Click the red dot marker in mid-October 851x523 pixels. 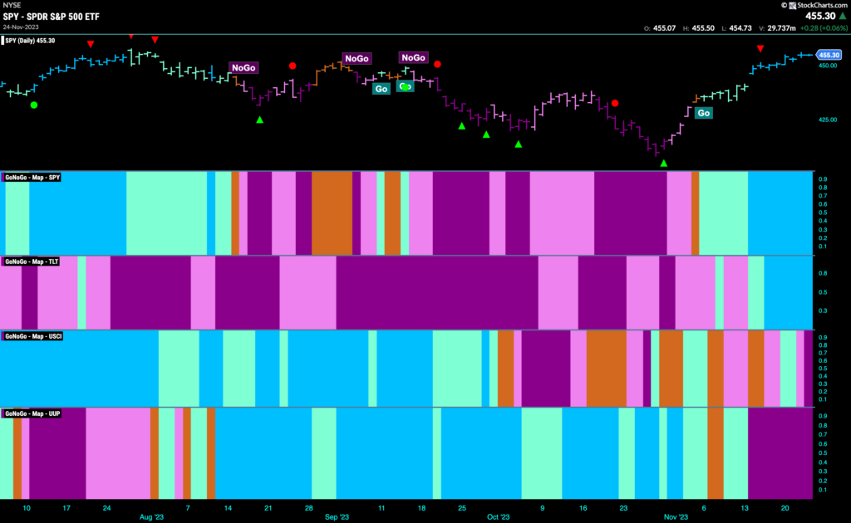pyautogui.click(x=615, y=103)
